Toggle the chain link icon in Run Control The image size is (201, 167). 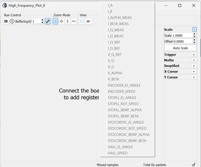[48, 21]
